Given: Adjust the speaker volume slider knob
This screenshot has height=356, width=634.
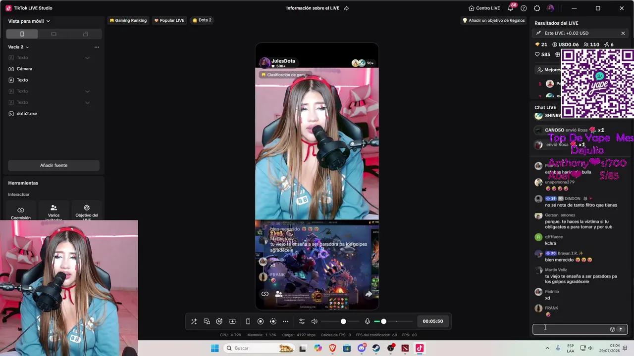Looking at the screenshot, I should click(343, 321).
